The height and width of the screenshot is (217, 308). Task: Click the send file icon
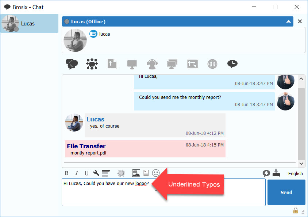(x=112, y=64)
